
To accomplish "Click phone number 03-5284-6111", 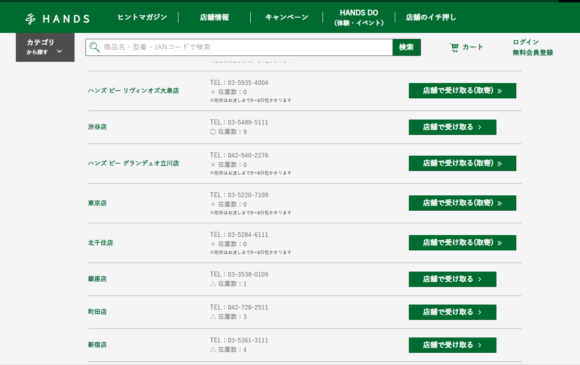I will coord(248,235).
